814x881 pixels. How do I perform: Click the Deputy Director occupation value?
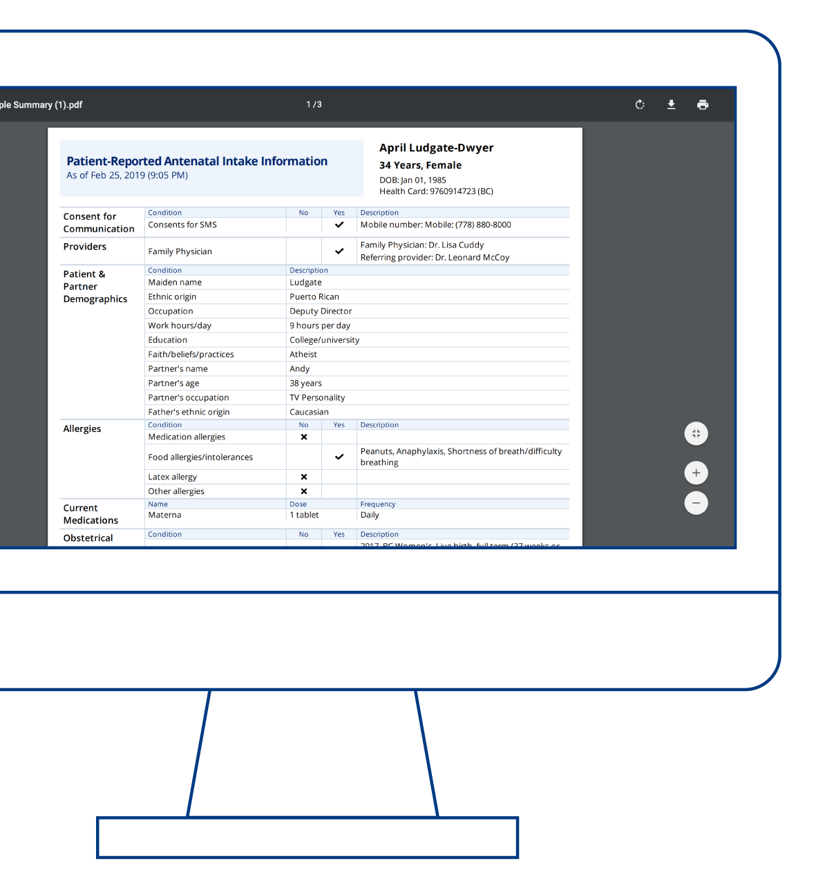click(x=321, y=311)
